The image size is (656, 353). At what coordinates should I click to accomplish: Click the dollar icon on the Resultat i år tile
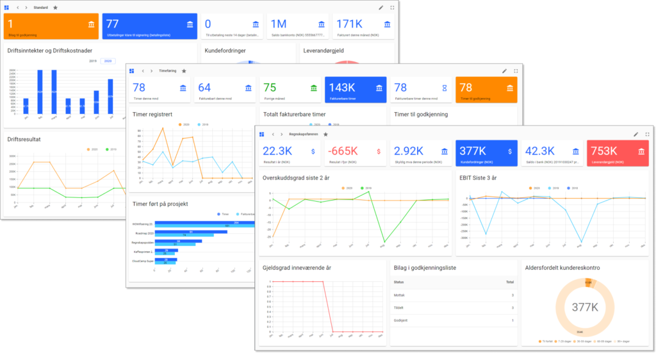click(313, 151)
